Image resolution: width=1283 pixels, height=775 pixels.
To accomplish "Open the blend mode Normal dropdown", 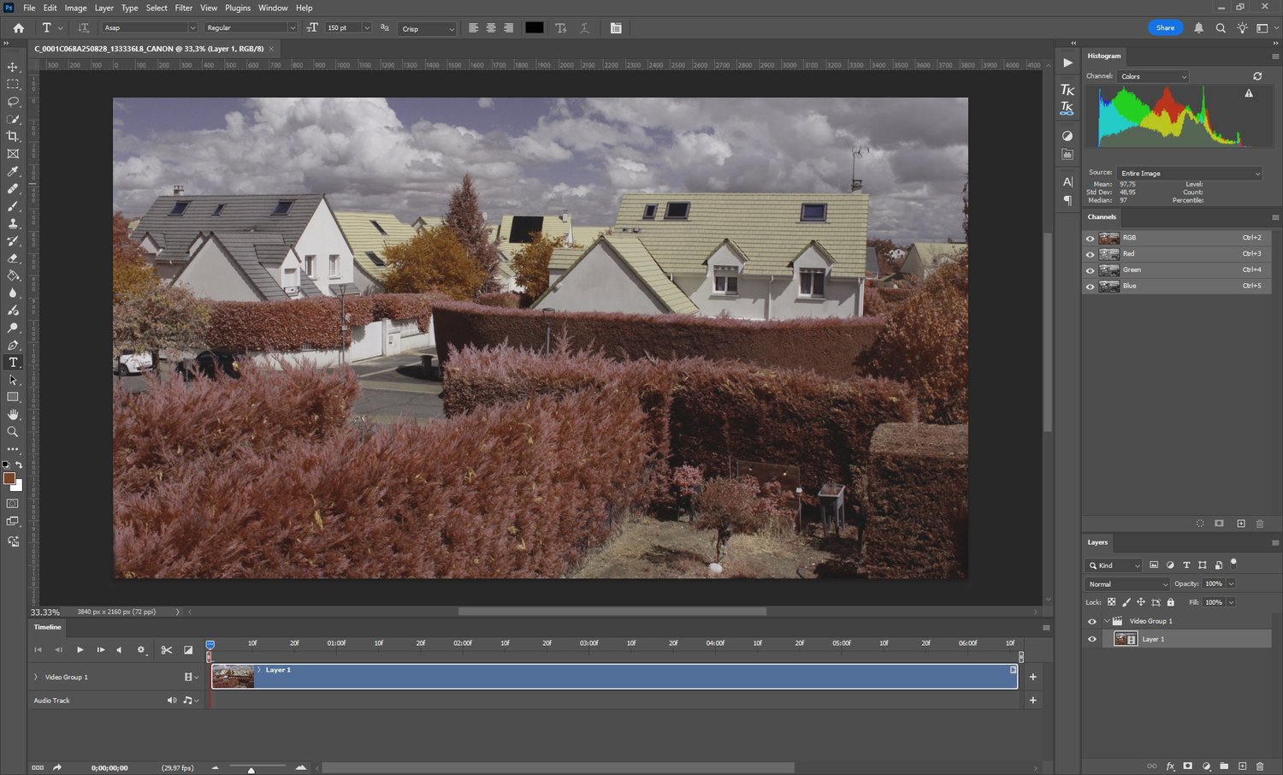I will [x=1126, y=584].
